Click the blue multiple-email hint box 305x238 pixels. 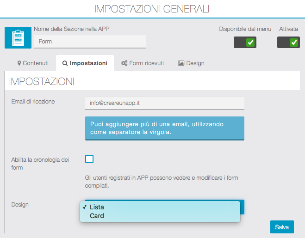coord(164,128)
